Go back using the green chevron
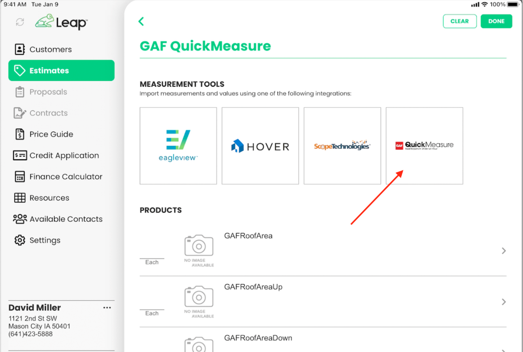Screen dimensions: 523x352 [x=141, y=21]
